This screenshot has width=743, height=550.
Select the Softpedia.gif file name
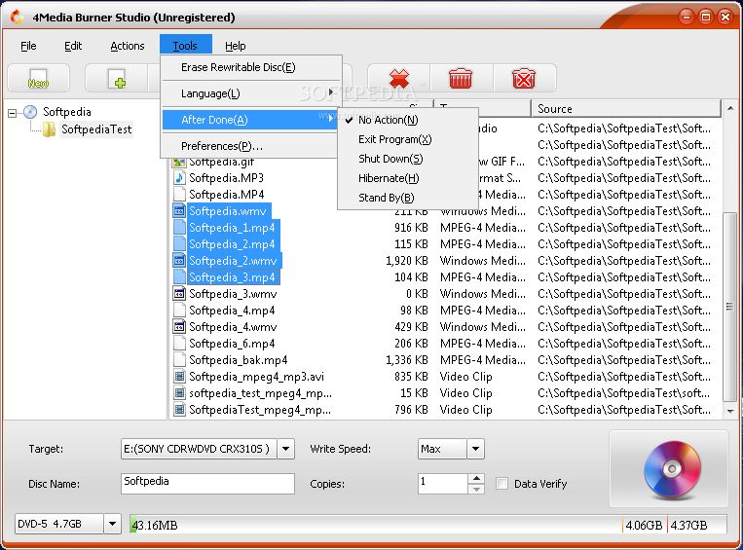coord(222,162)
